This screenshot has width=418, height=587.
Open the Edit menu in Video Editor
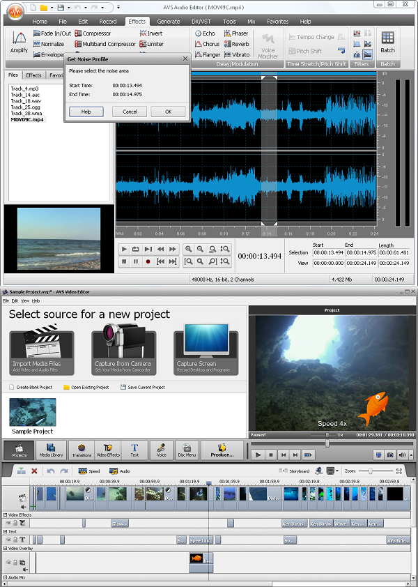[x=15, y=300]
